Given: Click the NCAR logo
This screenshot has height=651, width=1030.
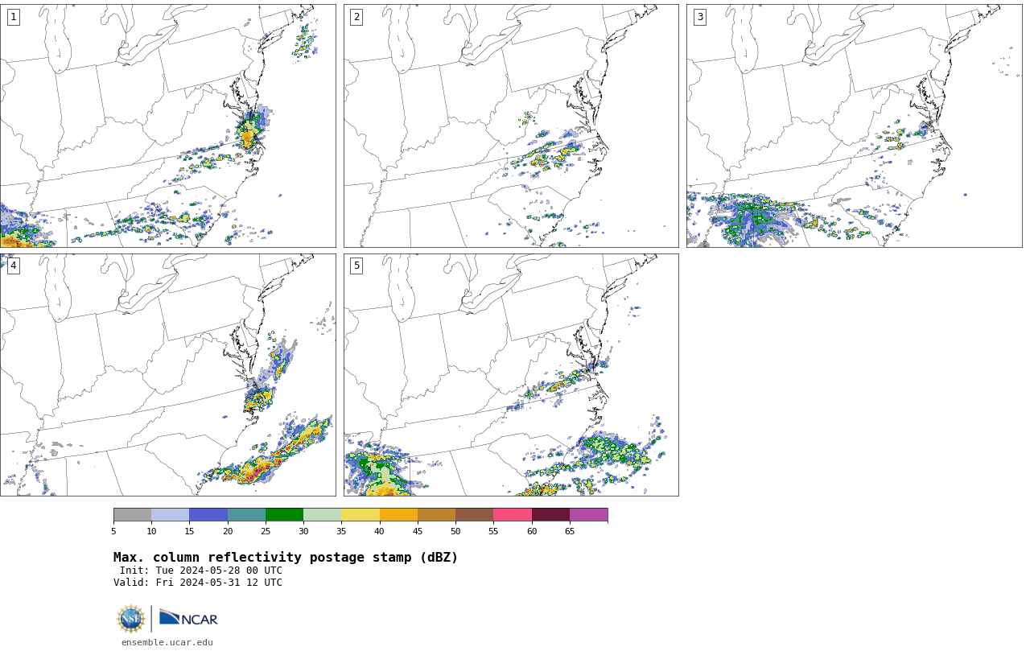Looking at the screenshot, I should coord(188,618).
